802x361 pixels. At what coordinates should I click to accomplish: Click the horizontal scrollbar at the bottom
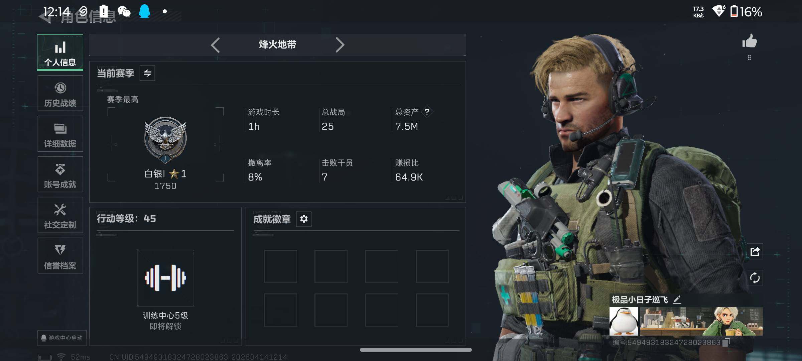coord(416,350)
